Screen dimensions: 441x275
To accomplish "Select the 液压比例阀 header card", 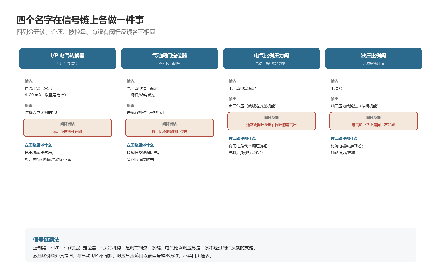I will pos(373,59).
